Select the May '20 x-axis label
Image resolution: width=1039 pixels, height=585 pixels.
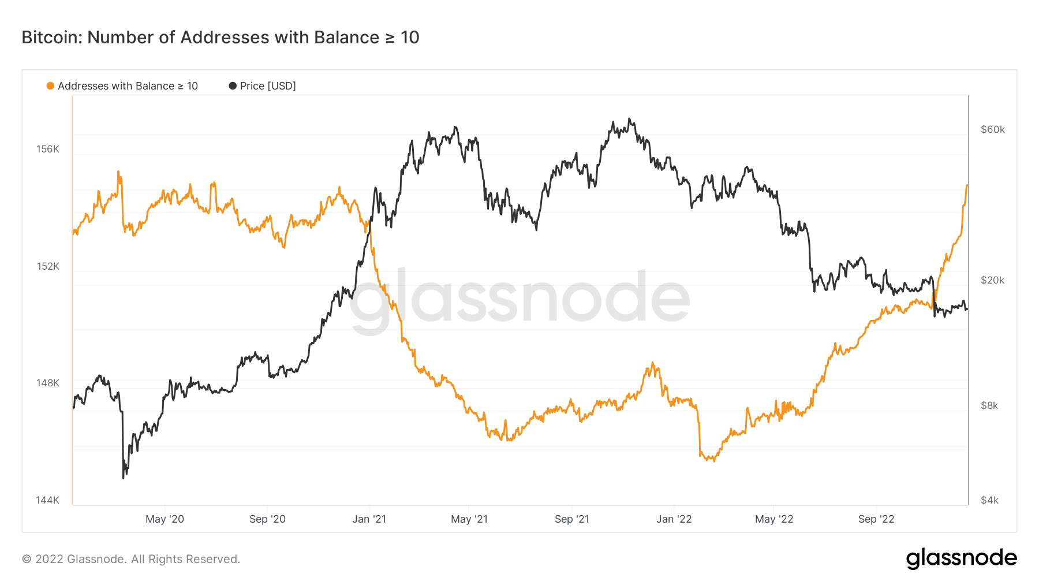click(x=165, y=519)
